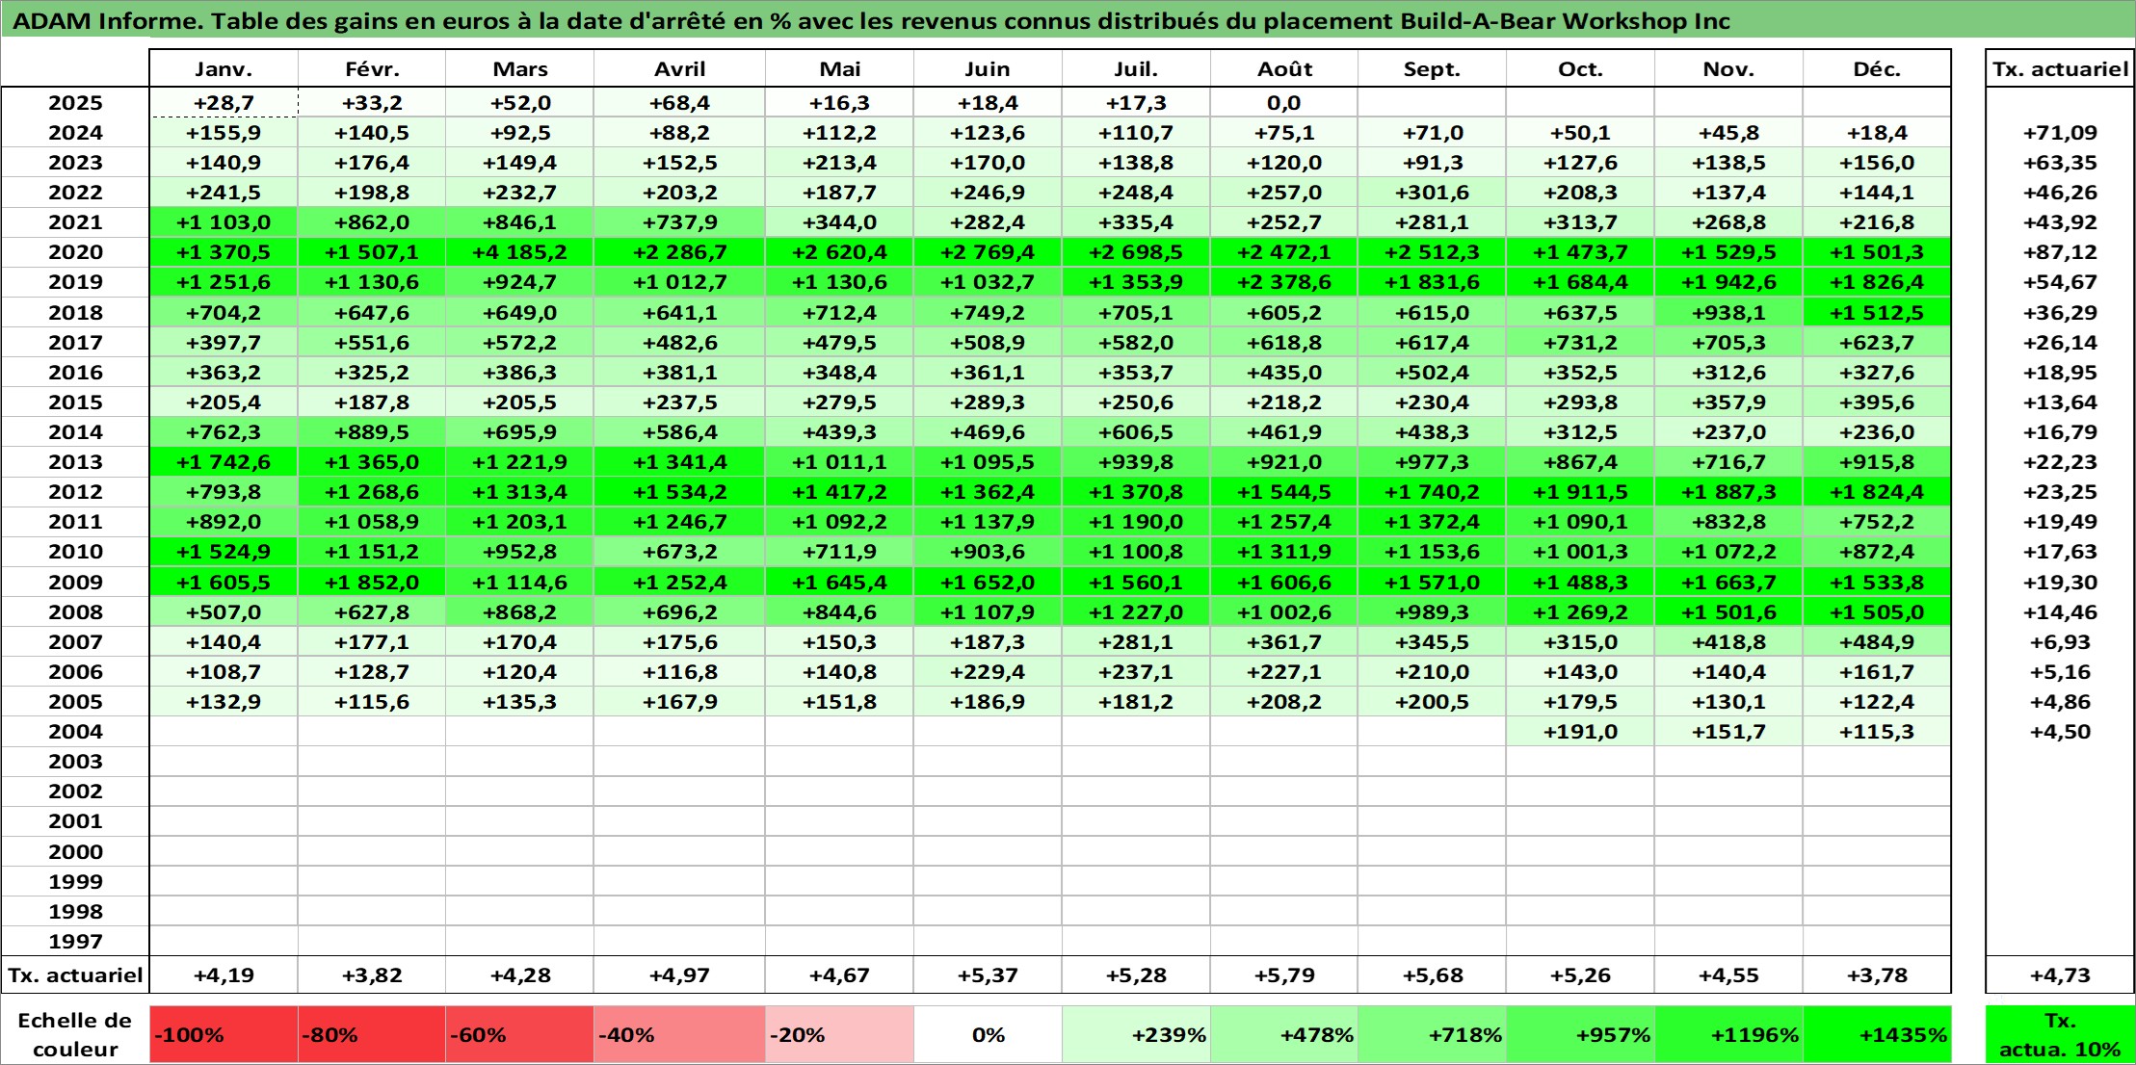Click cell value +484,9

pyautogui.click(x=1877, y=642)
